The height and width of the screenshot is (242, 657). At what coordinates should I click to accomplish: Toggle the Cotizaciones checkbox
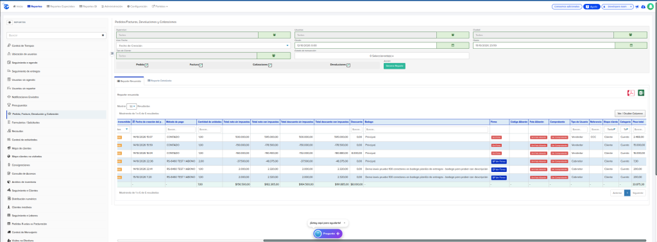coord(270,65)
